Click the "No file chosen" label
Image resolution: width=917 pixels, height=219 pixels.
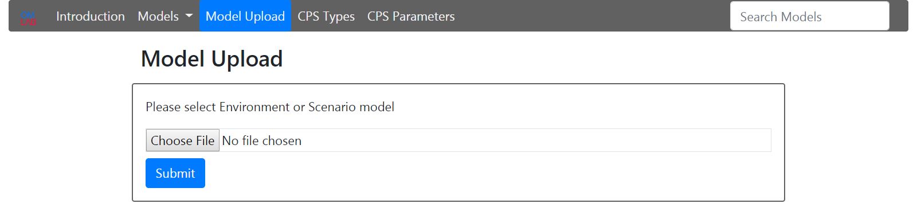[261, 140]
